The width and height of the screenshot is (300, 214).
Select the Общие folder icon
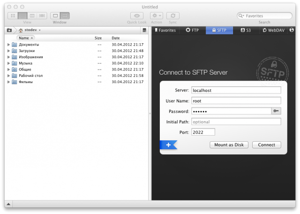point(14,69)
